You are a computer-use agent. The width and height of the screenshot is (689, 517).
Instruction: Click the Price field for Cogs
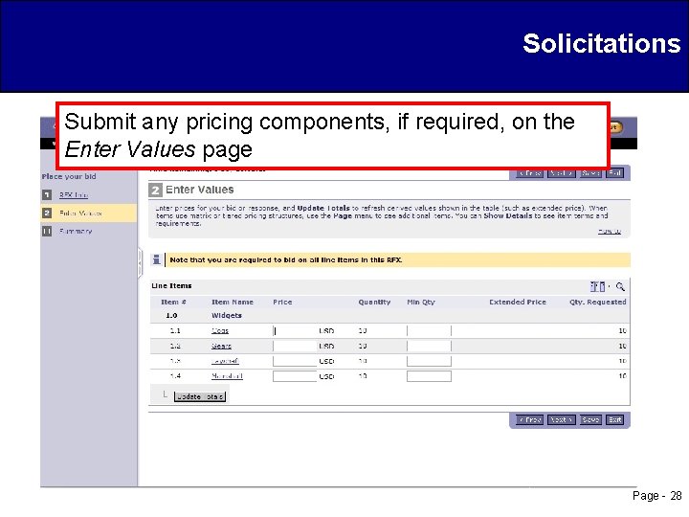[295, 330]
